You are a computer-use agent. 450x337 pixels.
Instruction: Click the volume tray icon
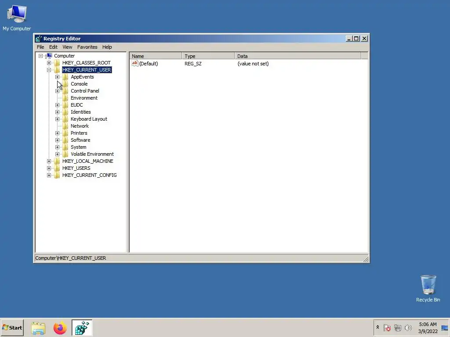tap(408, 327)
